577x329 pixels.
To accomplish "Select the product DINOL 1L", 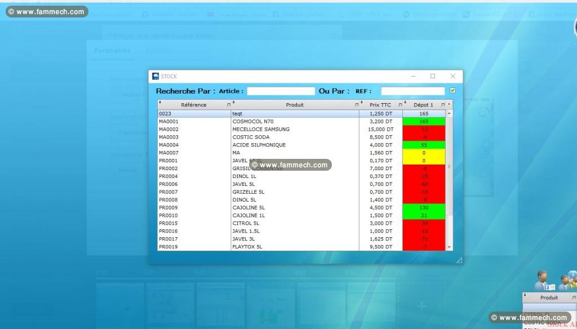I will point(245,176).
